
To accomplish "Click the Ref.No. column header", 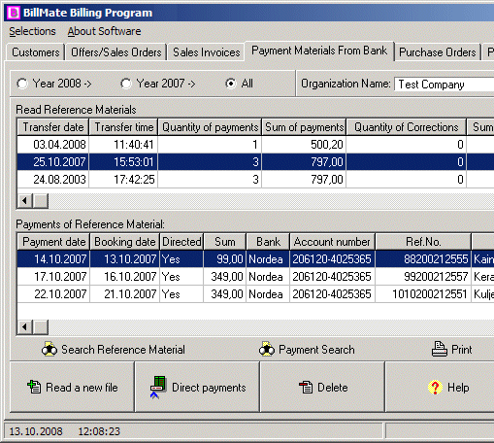I will (423, 242).
